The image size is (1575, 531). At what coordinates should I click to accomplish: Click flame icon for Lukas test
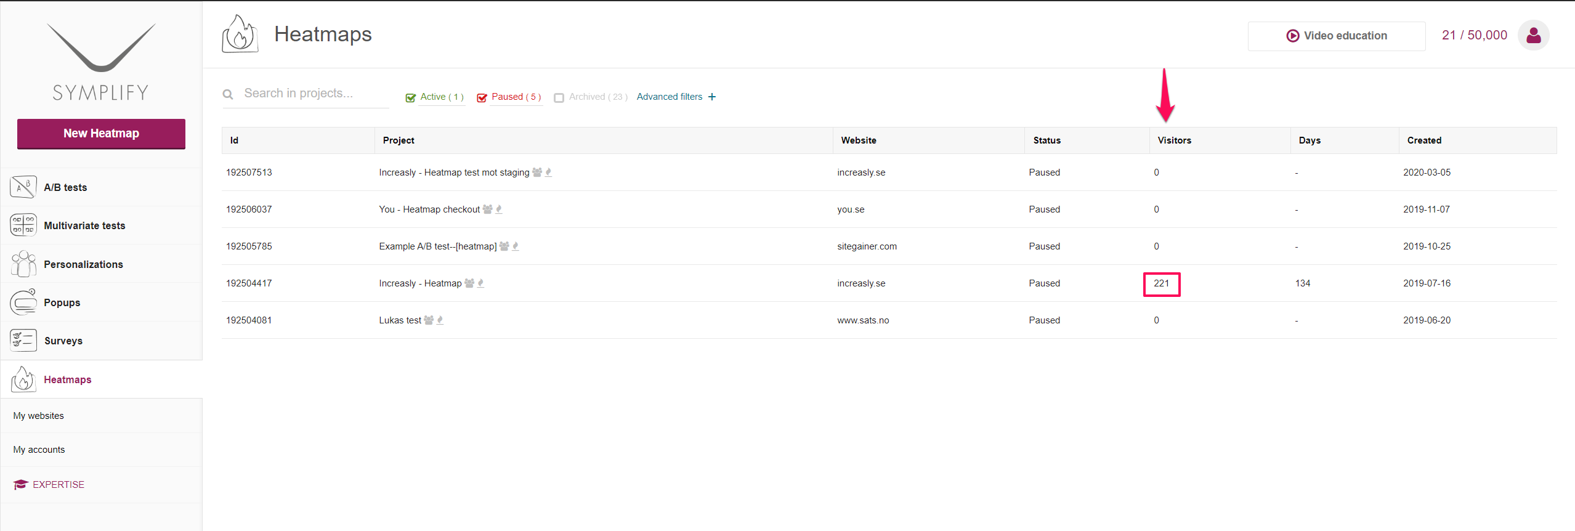tap(440, 320)
